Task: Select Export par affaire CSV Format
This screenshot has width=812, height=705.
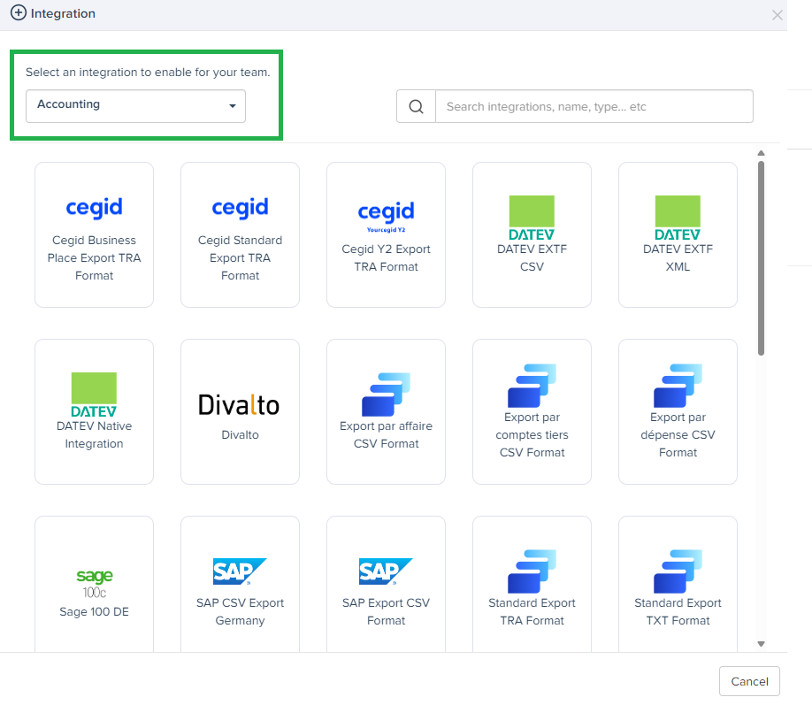Action: coord(386,411)
